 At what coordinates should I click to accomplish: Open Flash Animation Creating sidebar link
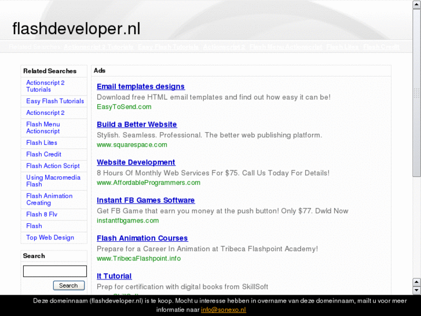coord(49,199)
